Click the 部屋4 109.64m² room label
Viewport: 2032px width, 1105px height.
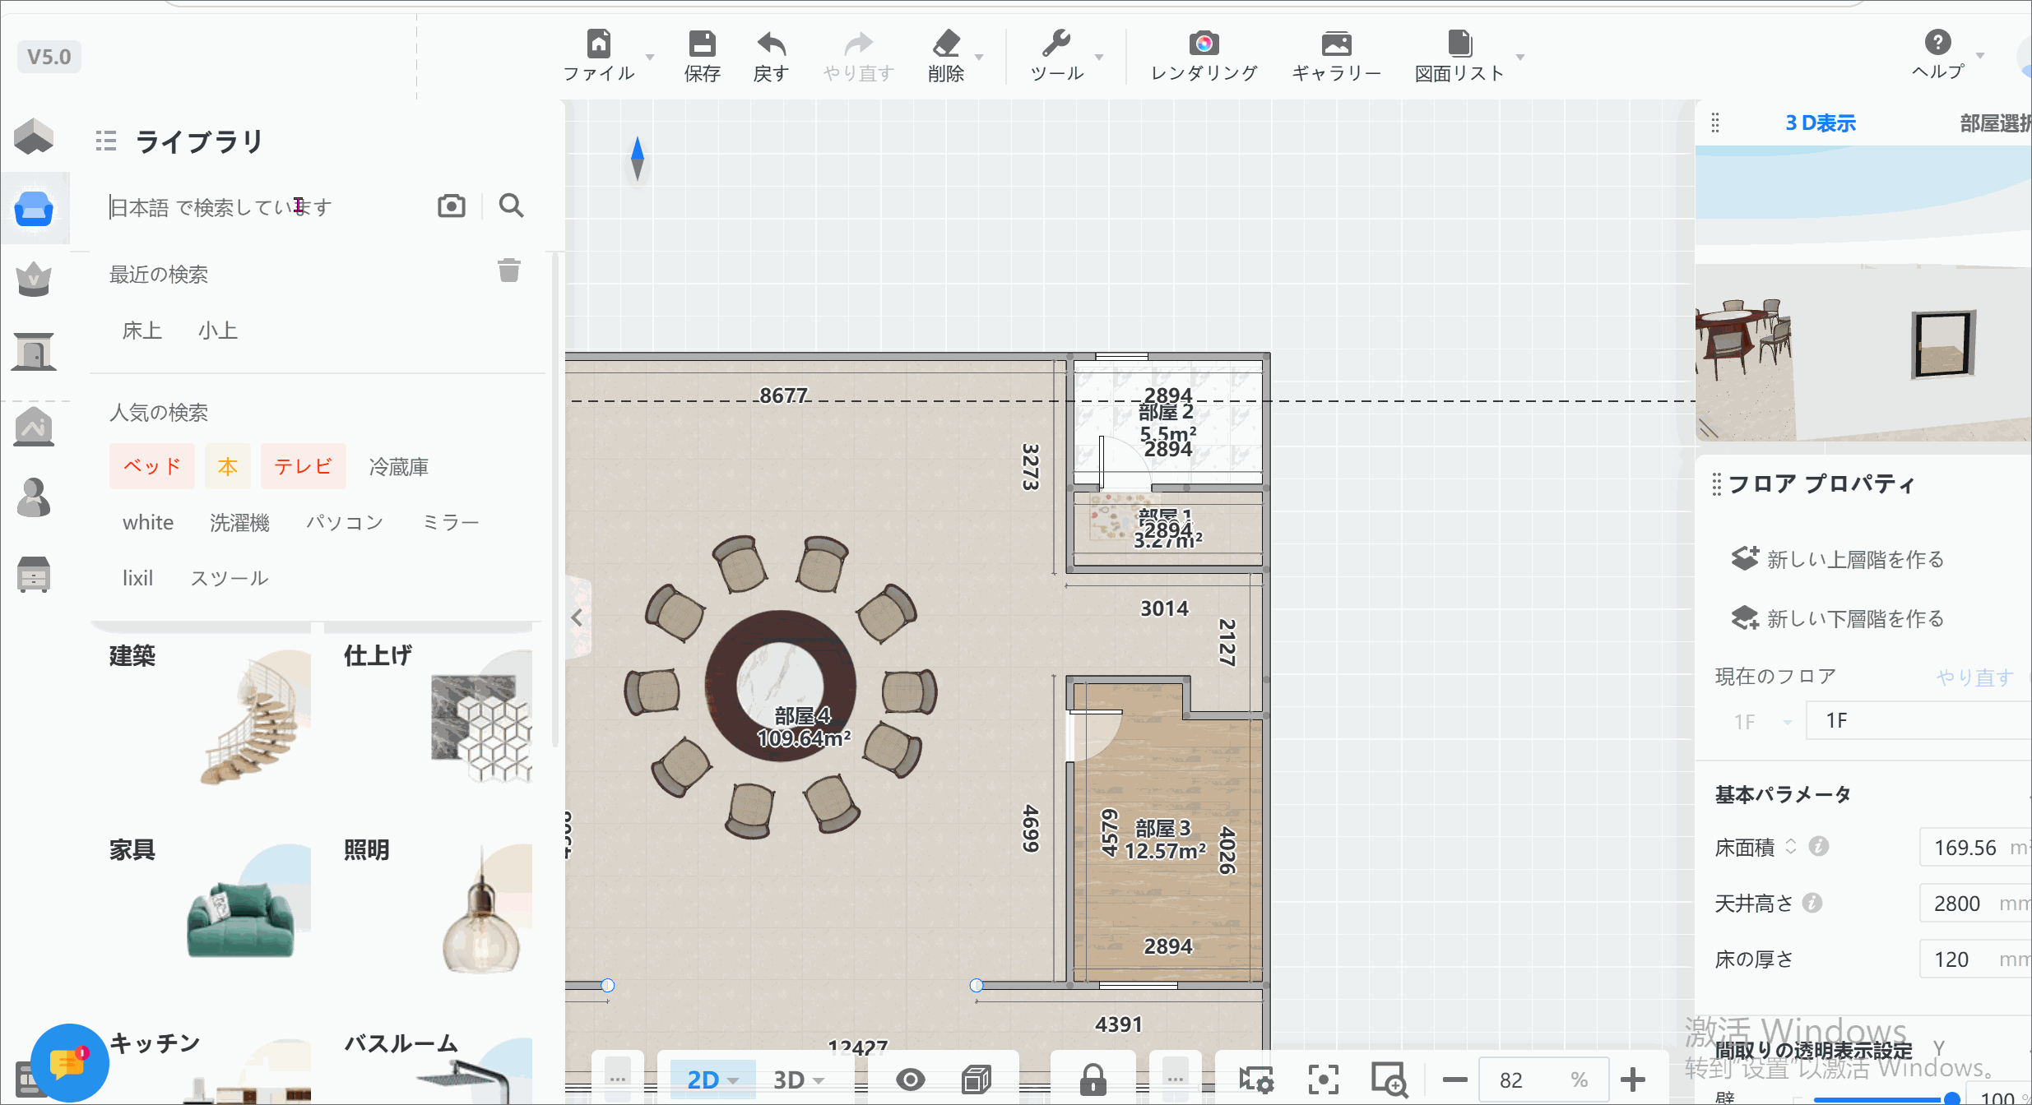pos(804,727)
